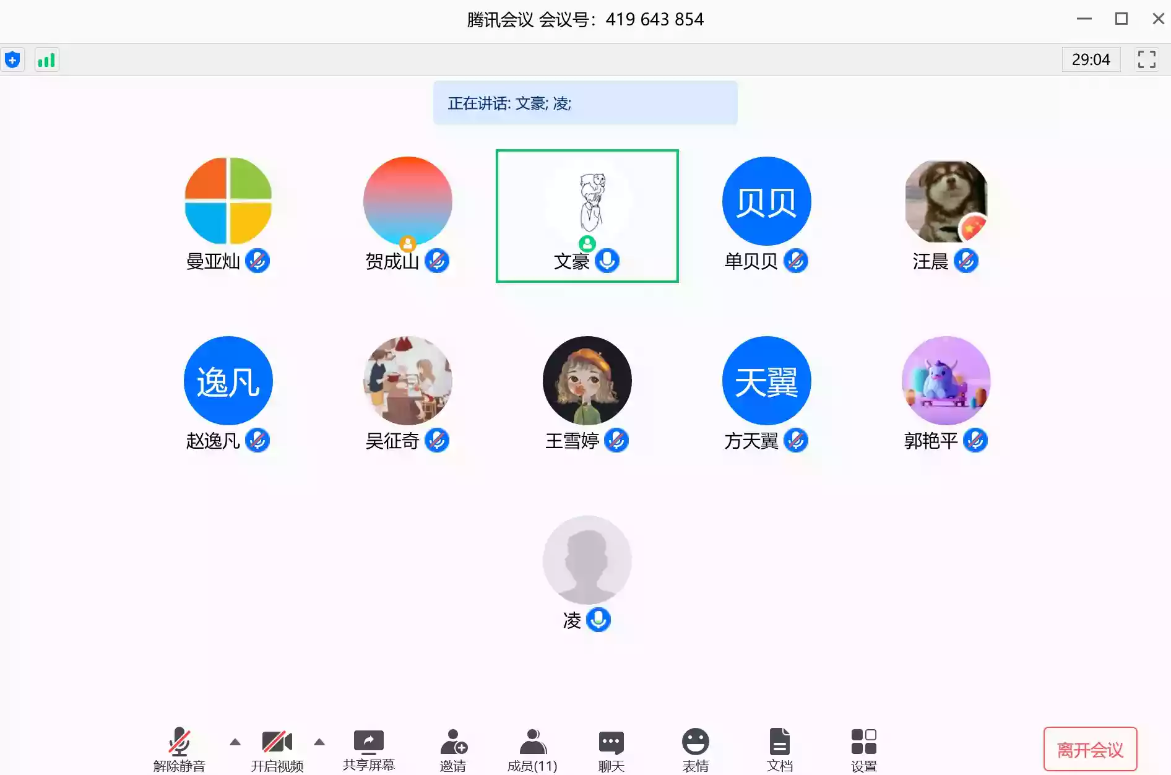
Task: Click the red 离开会议 button
Action: pyautogui.click(x=1090, y=749)
